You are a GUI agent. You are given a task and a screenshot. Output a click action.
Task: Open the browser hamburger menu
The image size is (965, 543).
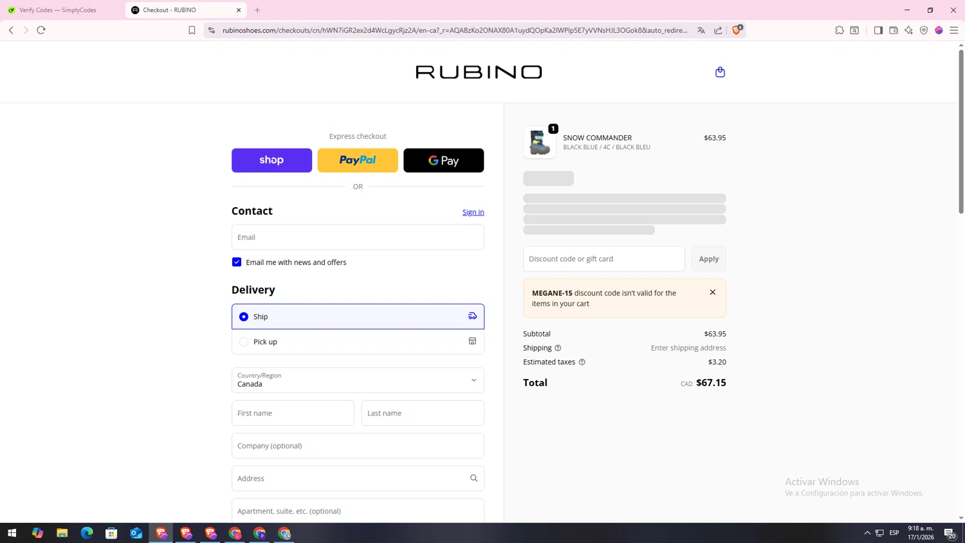tap(954, 30)
